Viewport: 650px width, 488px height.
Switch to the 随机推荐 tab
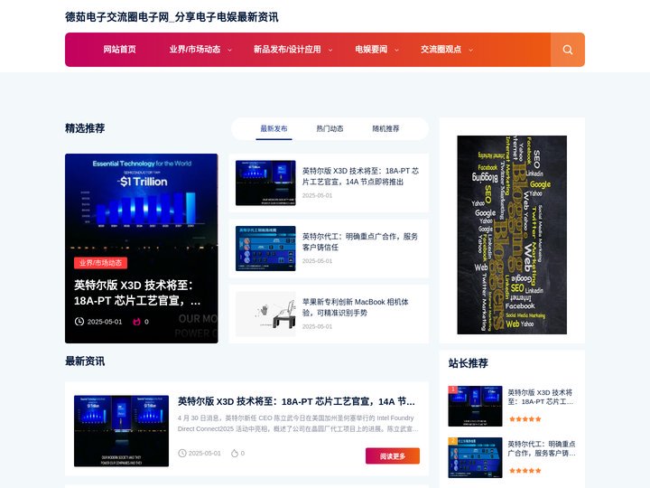[x=386, y=128]
